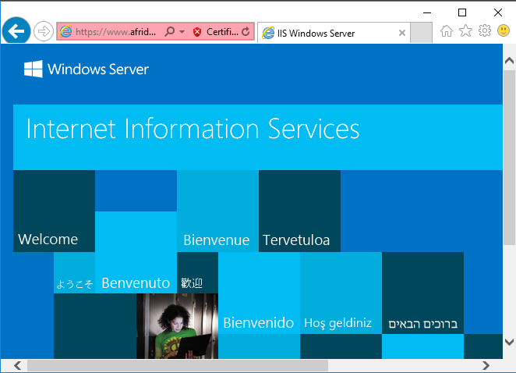Go back with the blue arrow button
The image size is (516, 373).
(x=16, y=31)
